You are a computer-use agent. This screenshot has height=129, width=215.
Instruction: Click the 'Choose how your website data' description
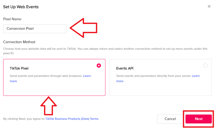coord(105,51)
